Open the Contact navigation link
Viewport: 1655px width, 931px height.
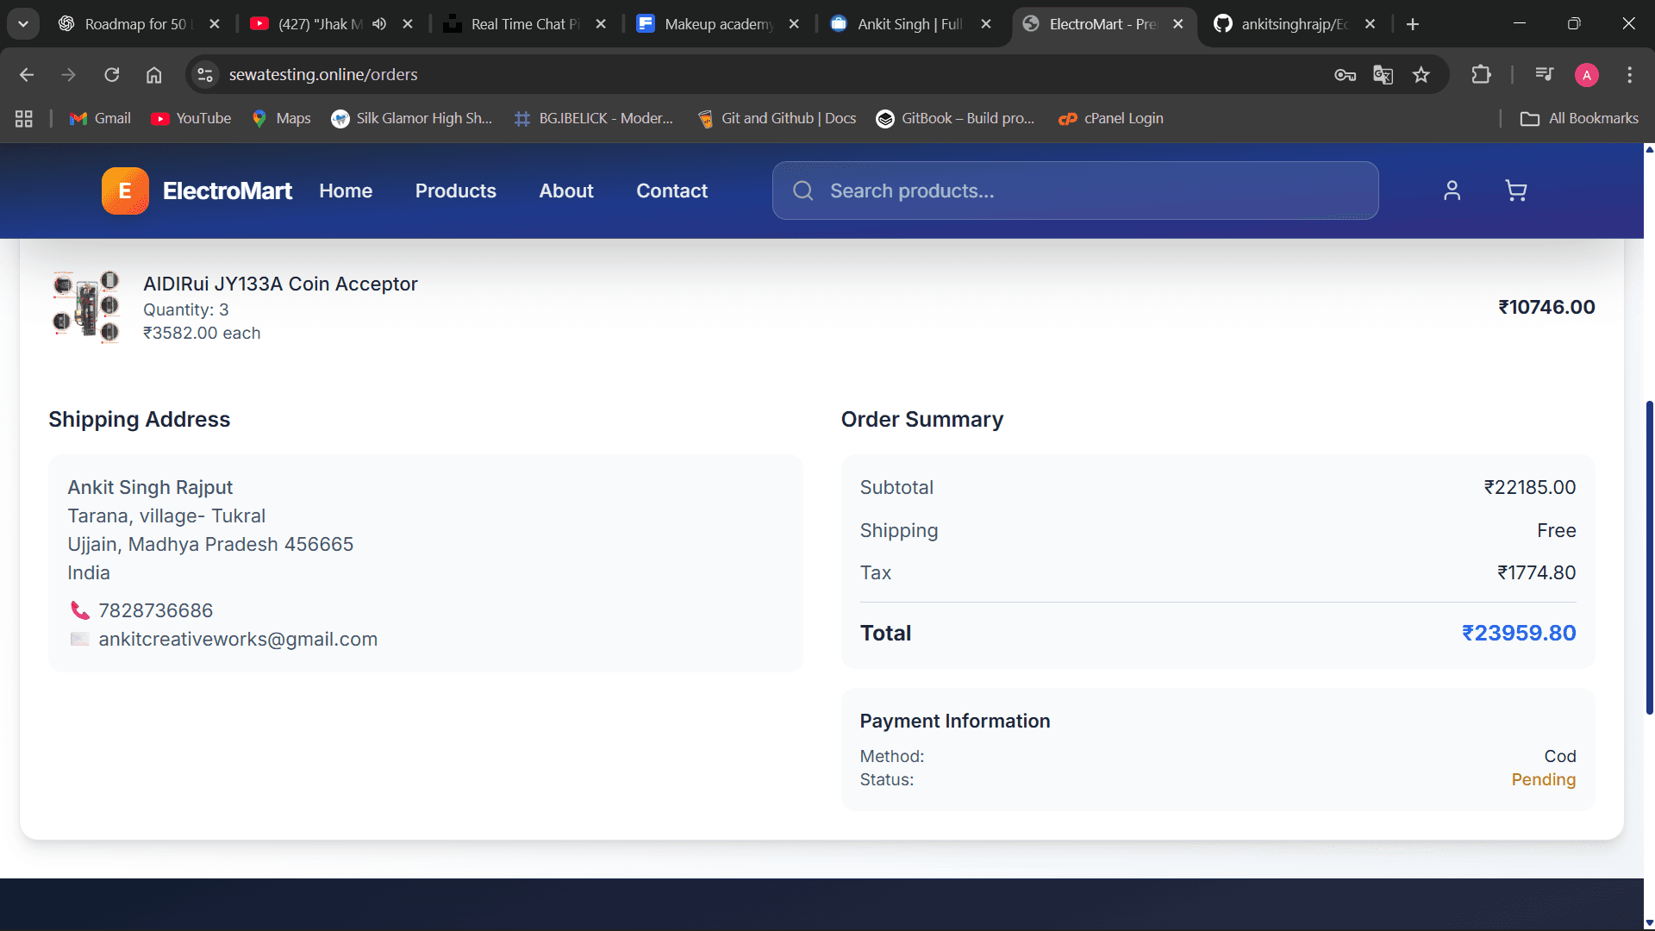[x=671, y=191]
